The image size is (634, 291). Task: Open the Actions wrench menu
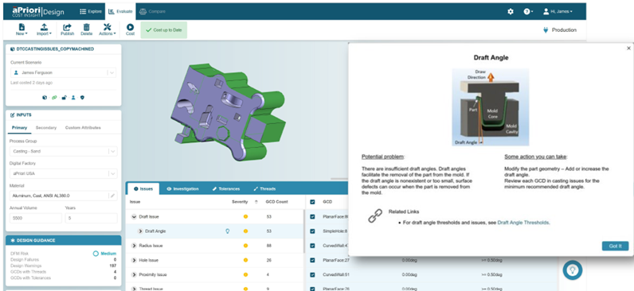point(108,29)
